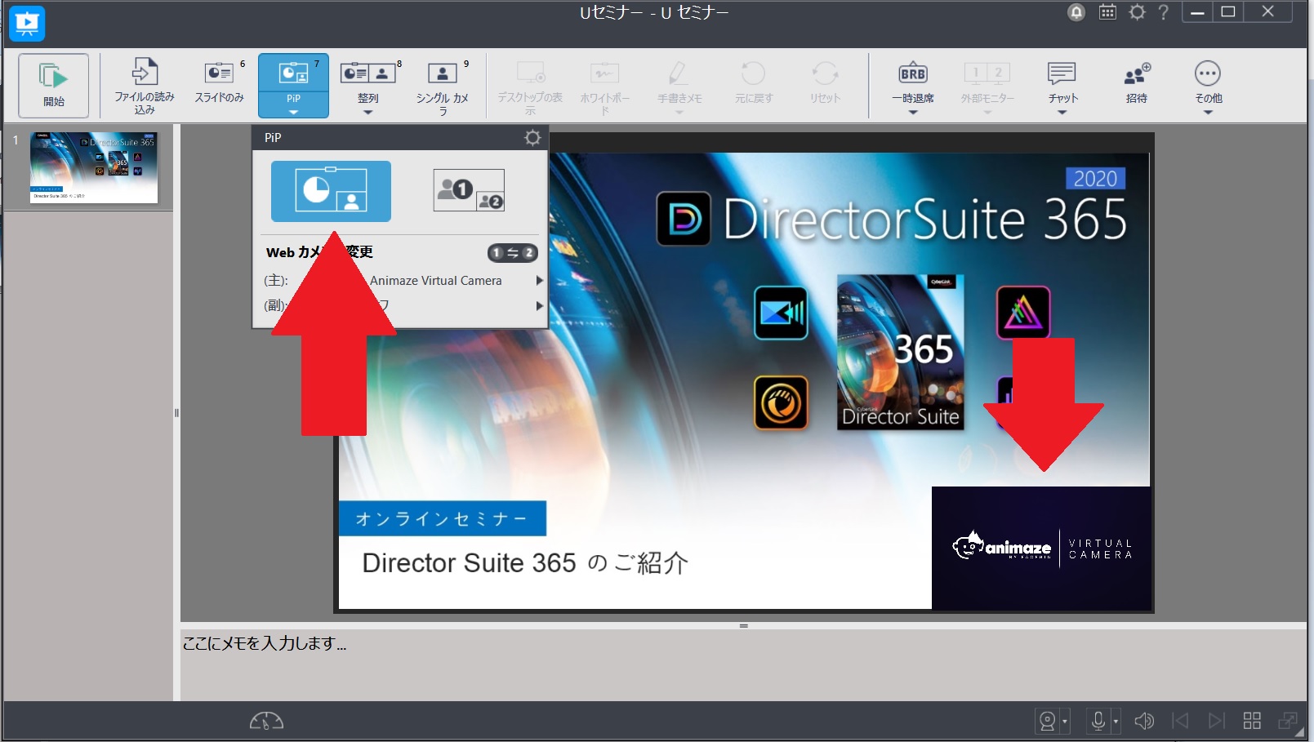Toggle the webcam on or off

point(1047,721)
